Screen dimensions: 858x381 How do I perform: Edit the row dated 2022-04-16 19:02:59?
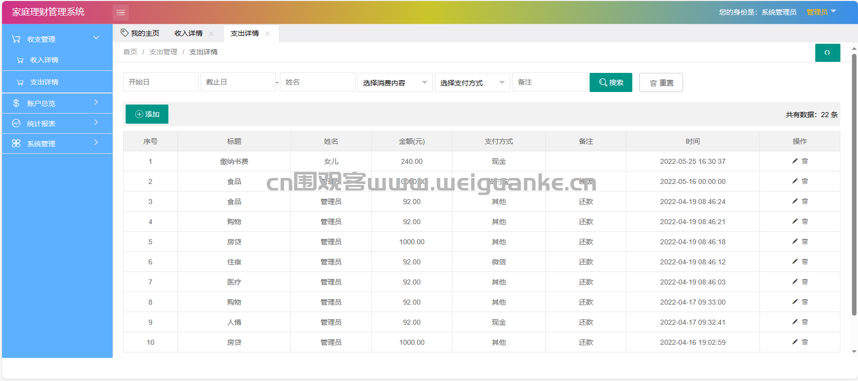(795, 342)
